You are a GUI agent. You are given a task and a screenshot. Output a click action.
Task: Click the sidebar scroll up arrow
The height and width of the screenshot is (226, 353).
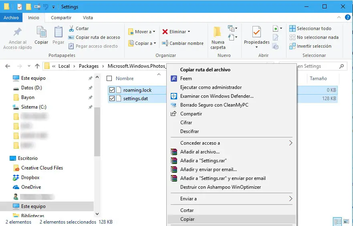[x=97, y=77]
